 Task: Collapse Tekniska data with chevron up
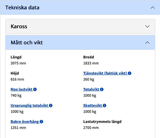[153, 8]
